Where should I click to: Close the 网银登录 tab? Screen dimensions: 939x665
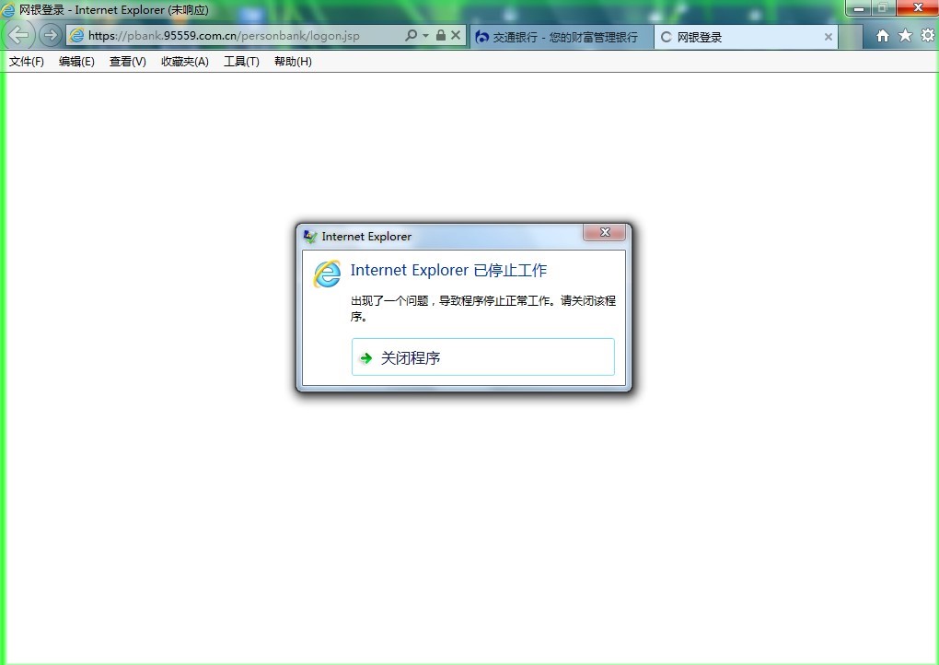829,37
